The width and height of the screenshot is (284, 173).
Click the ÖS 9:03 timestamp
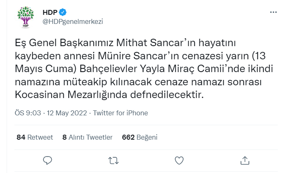coord(26,113)
